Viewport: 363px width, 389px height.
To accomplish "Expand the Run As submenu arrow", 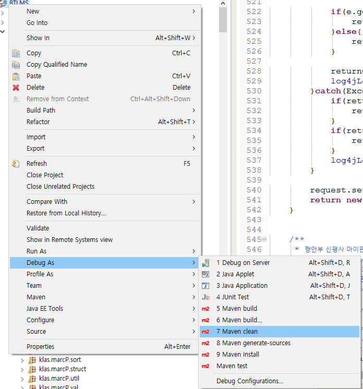I will [194, 251].
